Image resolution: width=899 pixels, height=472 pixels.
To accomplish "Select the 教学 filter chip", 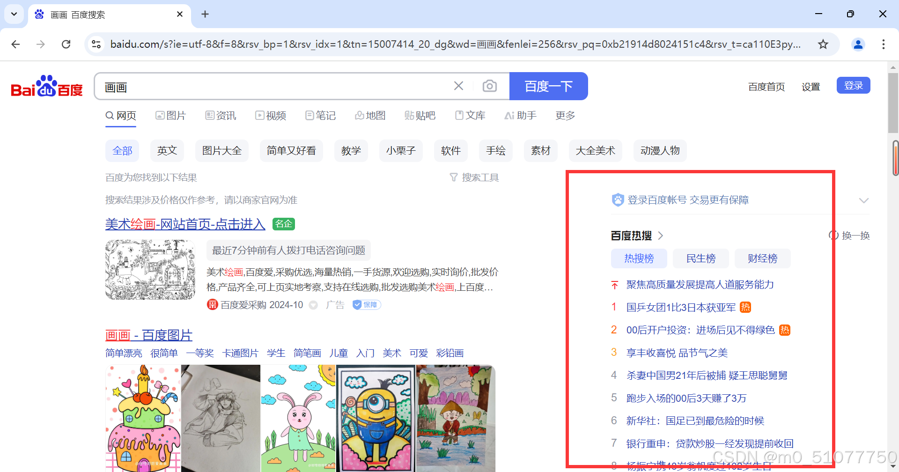I will (351, 151).
